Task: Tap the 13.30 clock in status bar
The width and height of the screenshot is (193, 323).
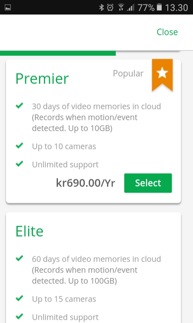Action: click(x=176, y=8)
